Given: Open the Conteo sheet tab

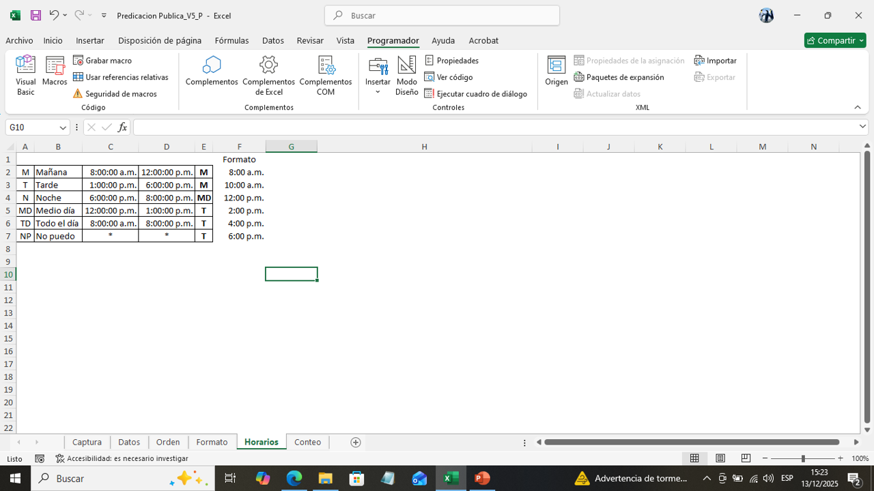Looking at the screenshot, I should 308,442.
